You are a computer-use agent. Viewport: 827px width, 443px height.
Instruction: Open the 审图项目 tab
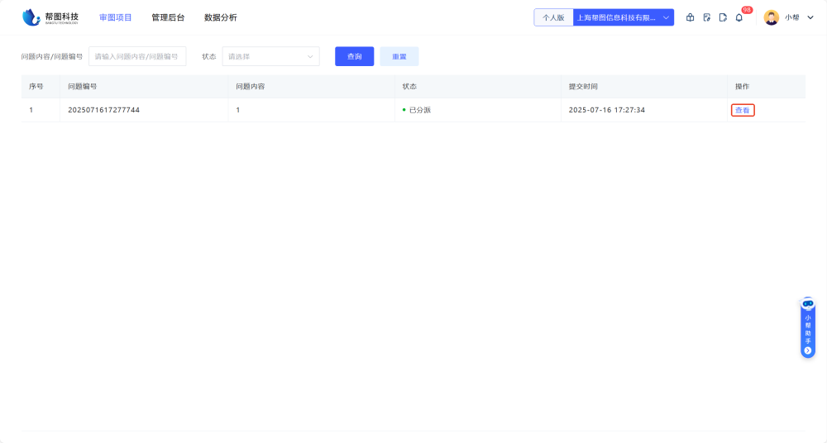[115, 17]
